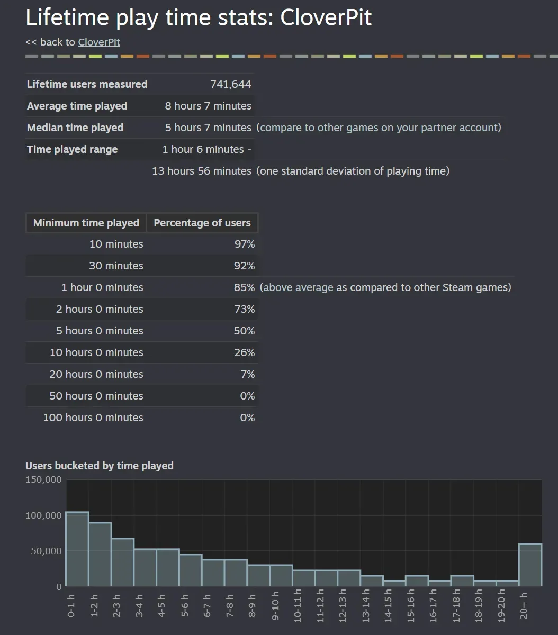Click the Average time played stat row
Viewport: 558px width, 635px height.
tap(77, 106)
